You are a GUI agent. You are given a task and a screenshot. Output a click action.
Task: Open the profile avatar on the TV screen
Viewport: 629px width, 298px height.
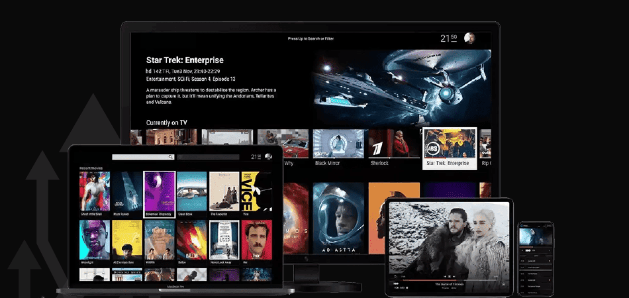pyautogui.click(x=469, y=38)
